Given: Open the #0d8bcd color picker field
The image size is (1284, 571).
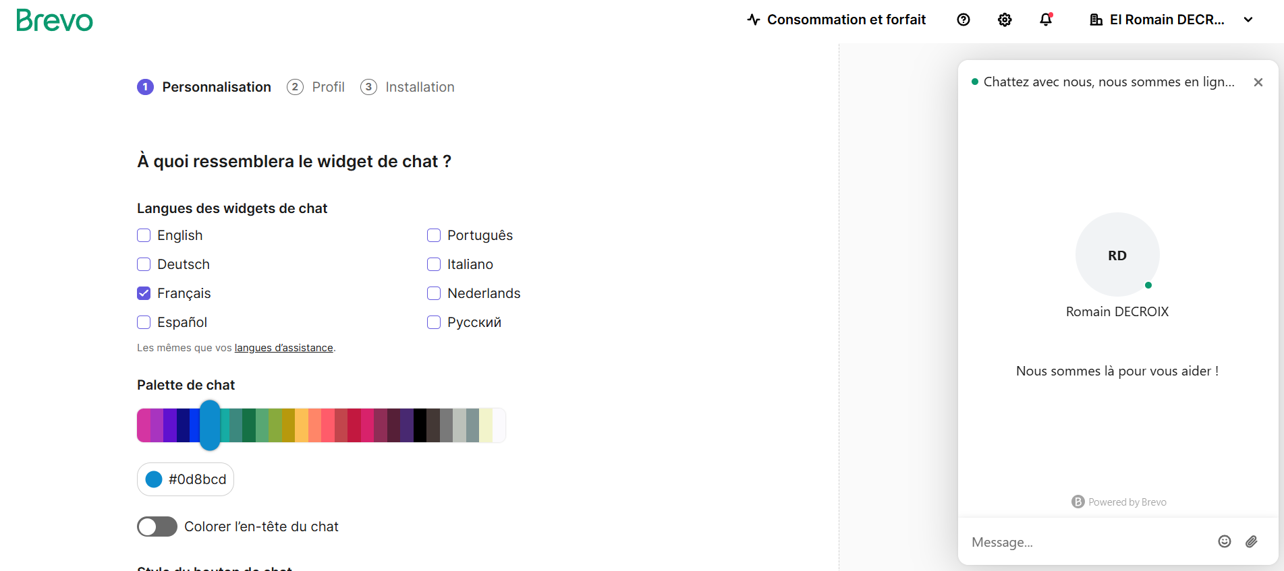Looking at the screenshot, I should click(186, 479).
